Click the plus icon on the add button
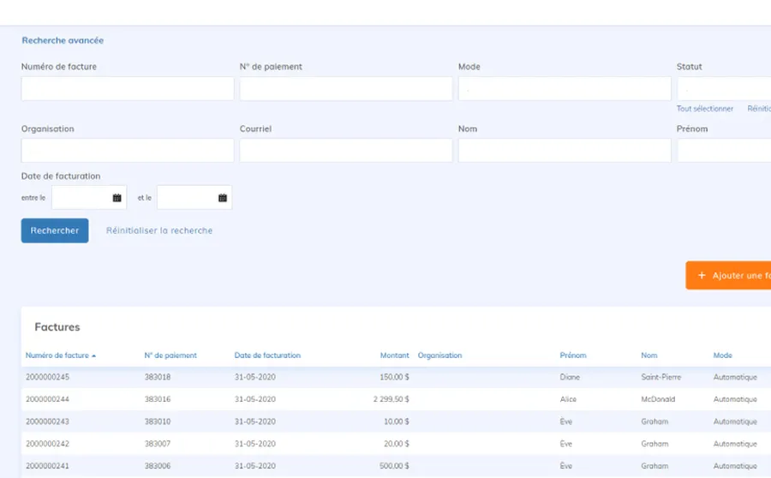The width and height of the screenshot is (771, 478). 702,276
